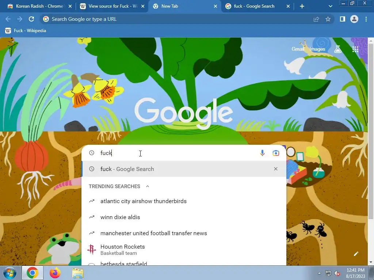Select Houston Rockets basketball team suggestion

coord(184,249)
